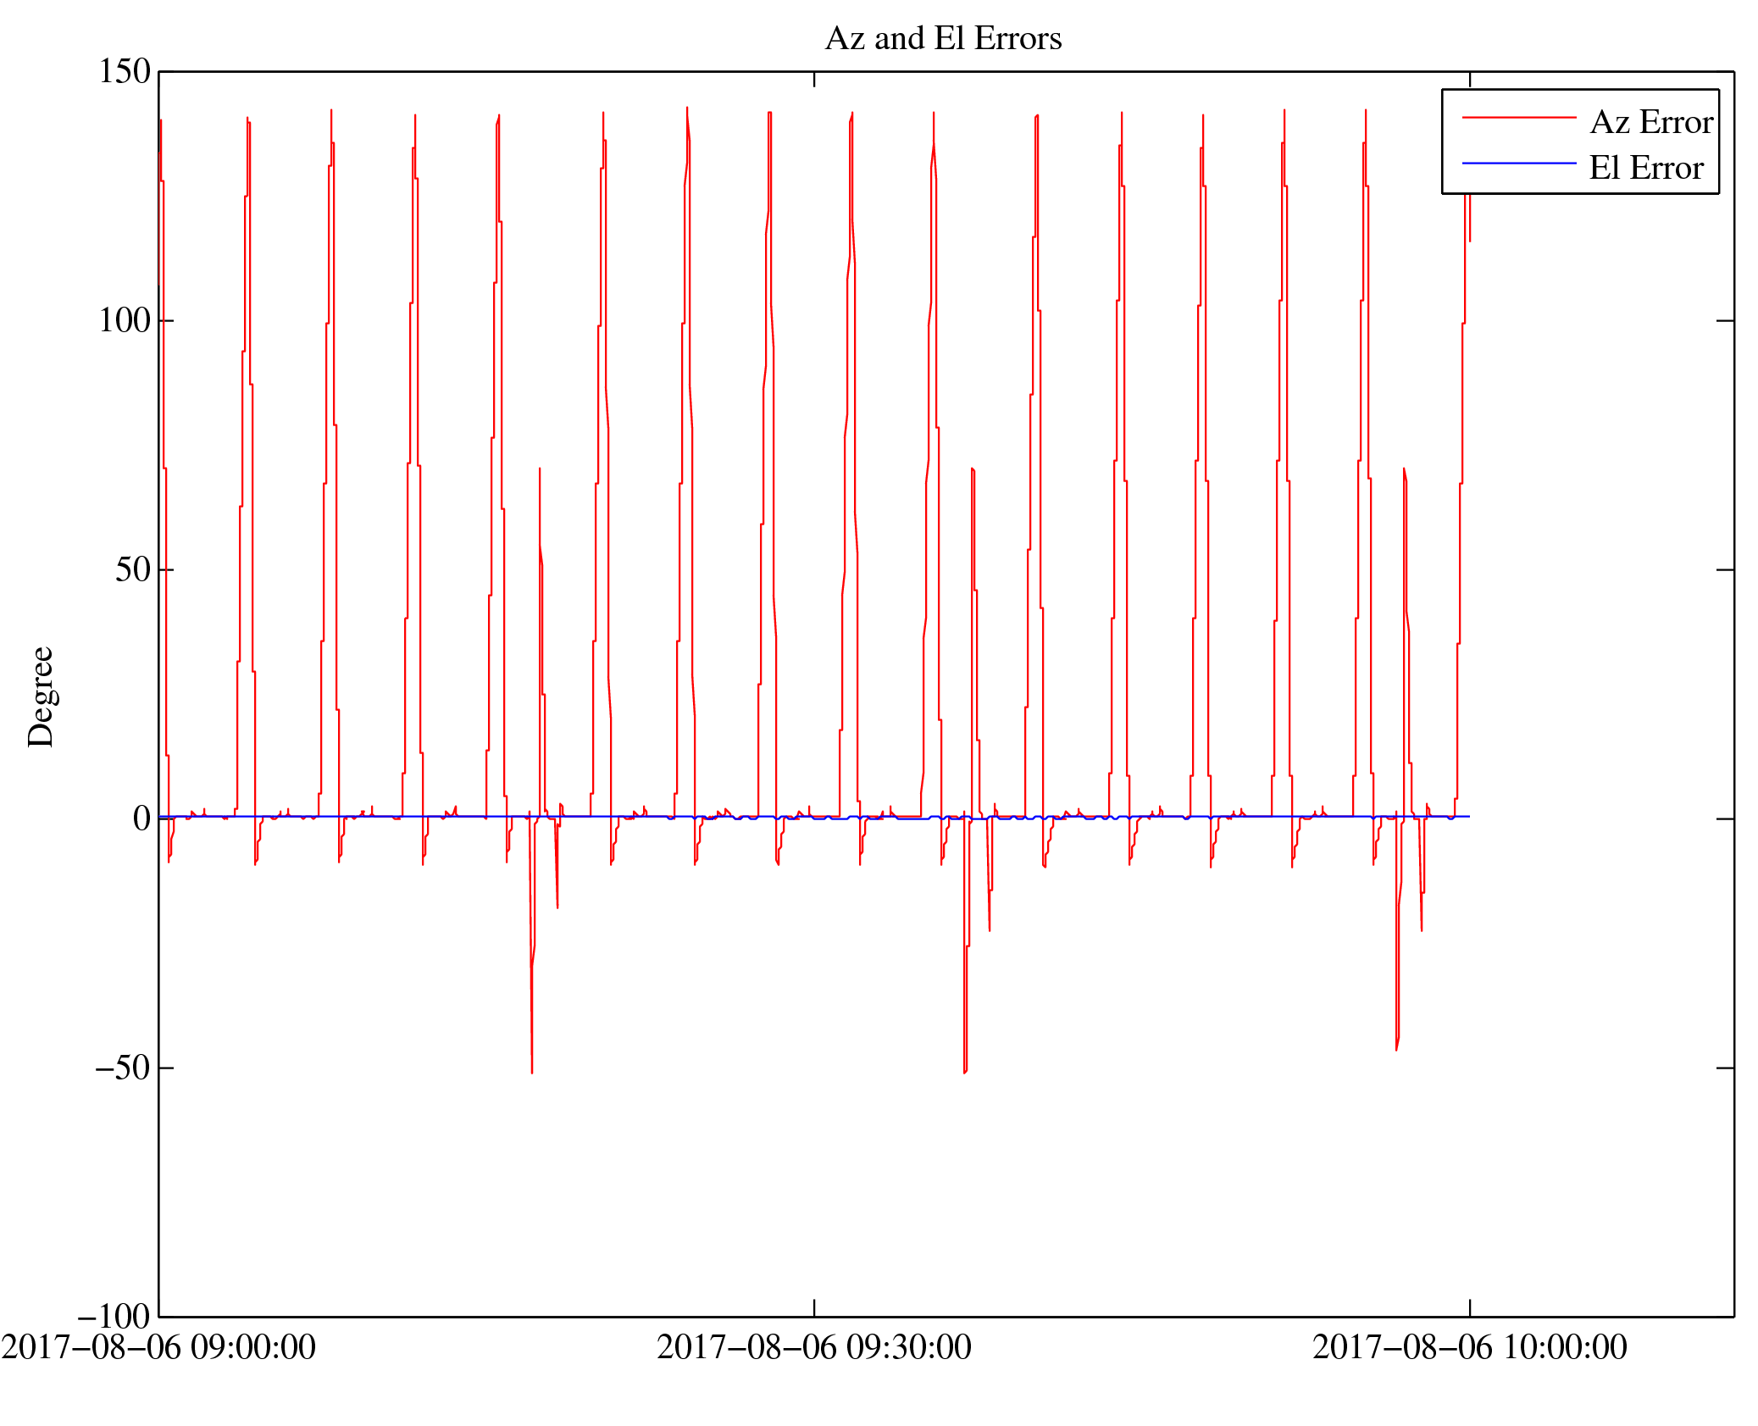Click the red Az Error legend line sample
Screen dimensions: 1758x1426
(1519, 118)
